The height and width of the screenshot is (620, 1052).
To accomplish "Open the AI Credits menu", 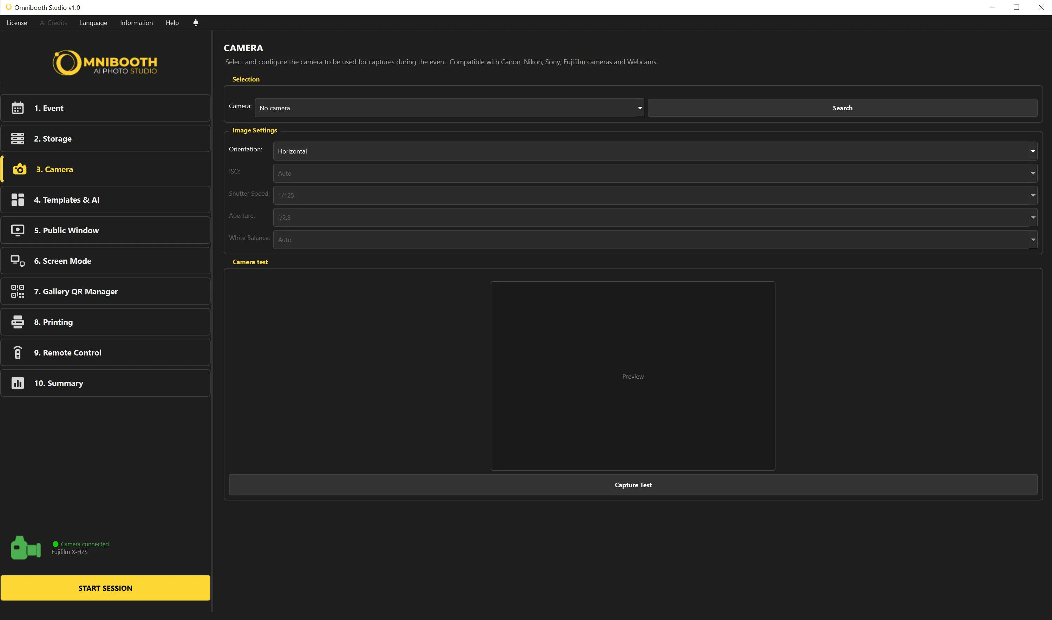I will pyautogui.click(x=53, y=22).
